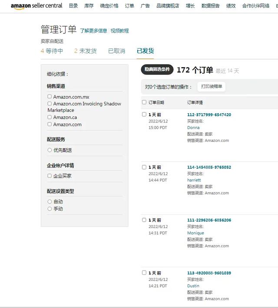The height and width of the screenshot is (308, 278).
Task: Click the 最近 14 天 text
Action: point(227,71)
